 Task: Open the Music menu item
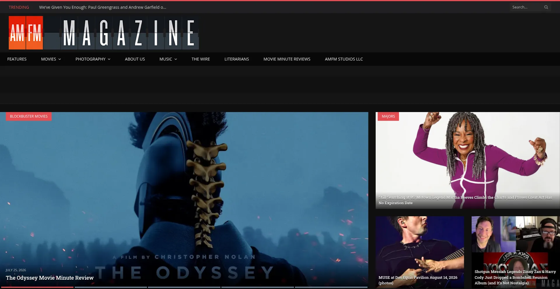coord(166,59)
